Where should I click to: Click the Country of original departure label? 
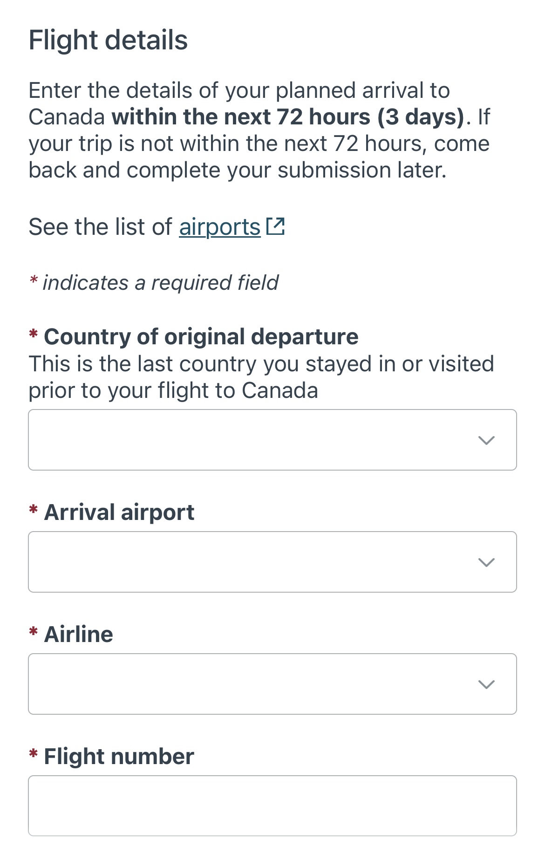coord(201,336)
